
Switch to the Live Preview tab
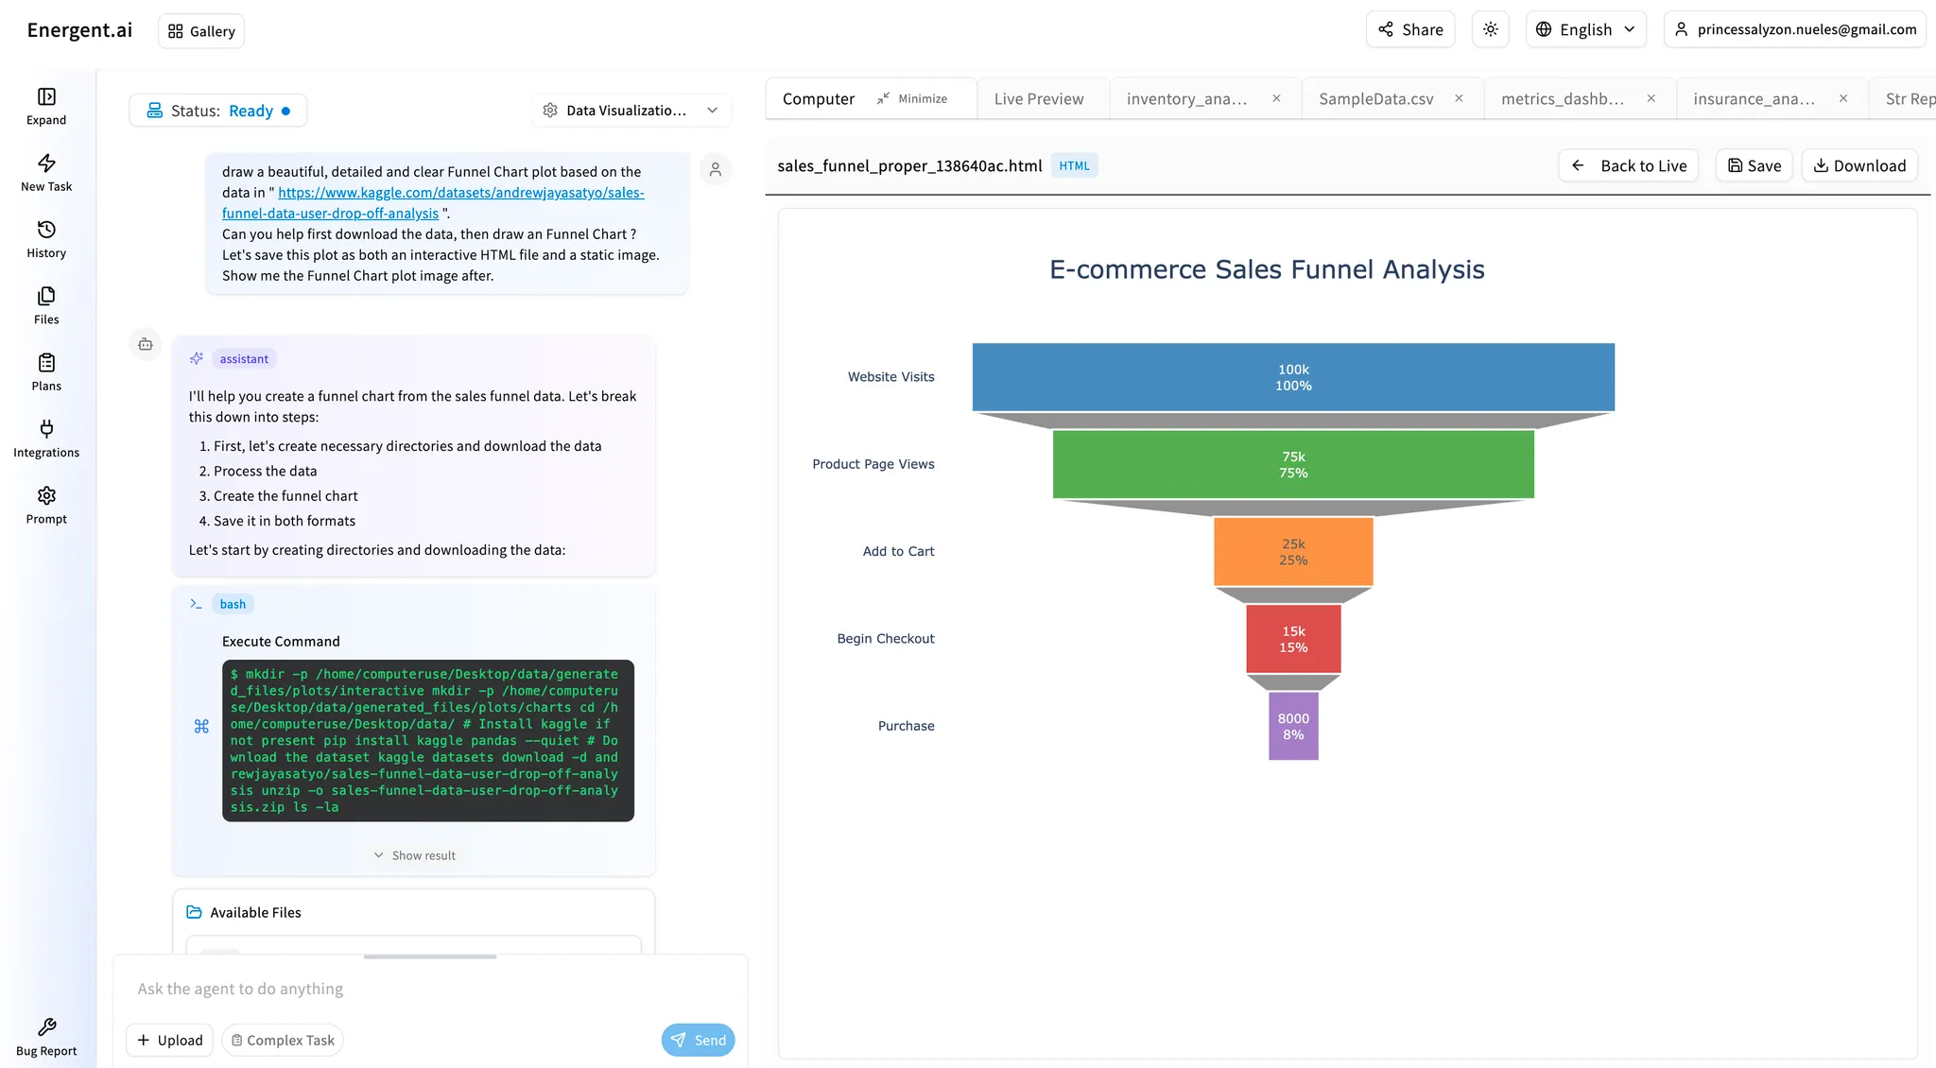[1038, 98]
